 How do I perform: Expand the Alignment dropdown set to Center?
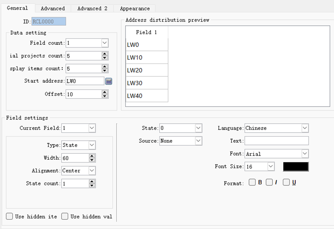point(92,171)
